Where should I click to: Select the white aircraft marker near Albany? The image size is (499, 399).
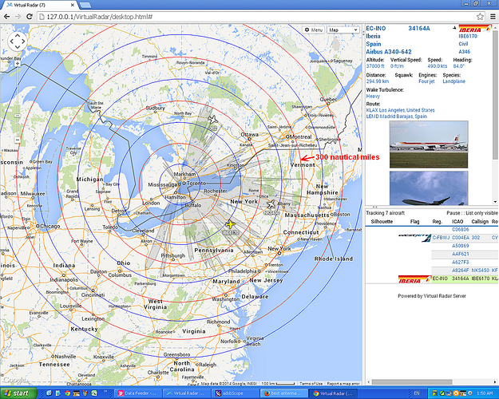coord(271,203)
